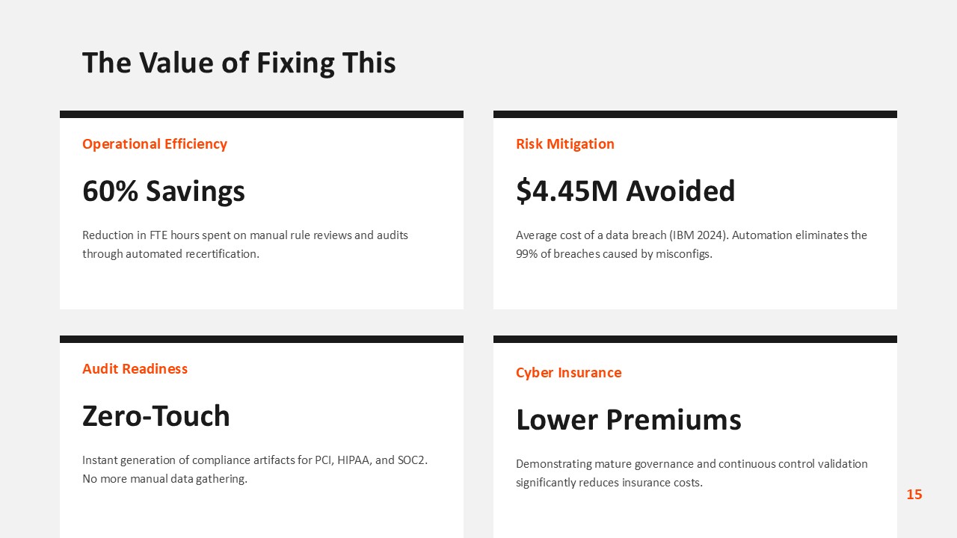The width and height of the screenshot is (957, 538).
Task: Select the FTE hours reduction description paragraph
Action: tap(245, 244)
